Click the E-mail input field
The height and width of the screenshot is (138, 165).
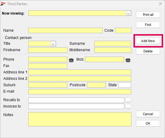tap(80, 92)
